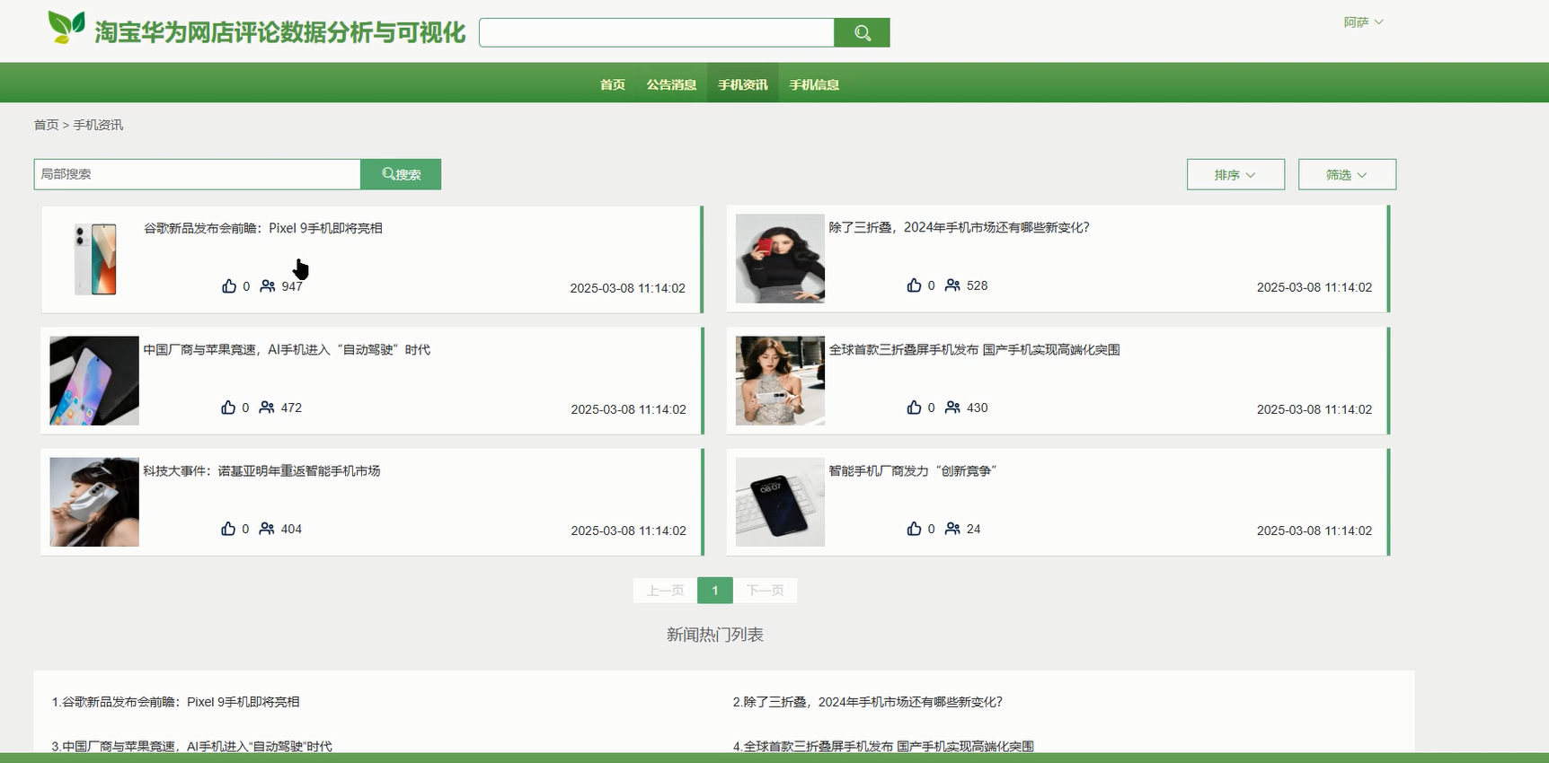Click thumbnail for 科技大事件 Nokia article
The width and height of the screenshot is (1549, 763).
click(x=94, y=502)
